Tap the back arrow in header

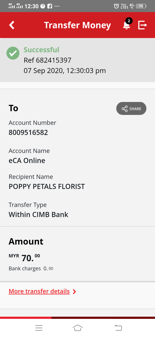tap(11, 25)
